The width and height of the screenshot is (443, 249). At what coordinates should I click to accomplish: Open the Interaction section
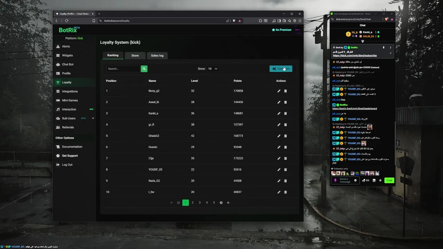click(x=69, y=109)
